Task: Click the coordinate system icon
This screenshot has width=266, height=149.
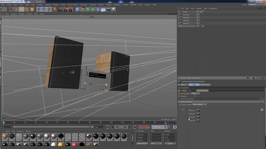Action: 54,9
